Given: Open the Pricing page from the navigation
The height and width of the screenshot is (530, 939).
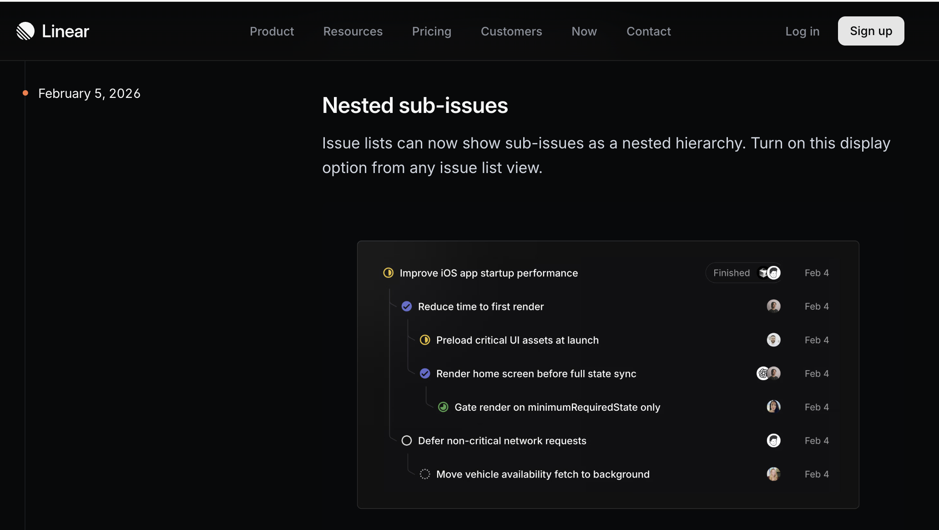Looking at the screenshot, I should pos(431,31).
